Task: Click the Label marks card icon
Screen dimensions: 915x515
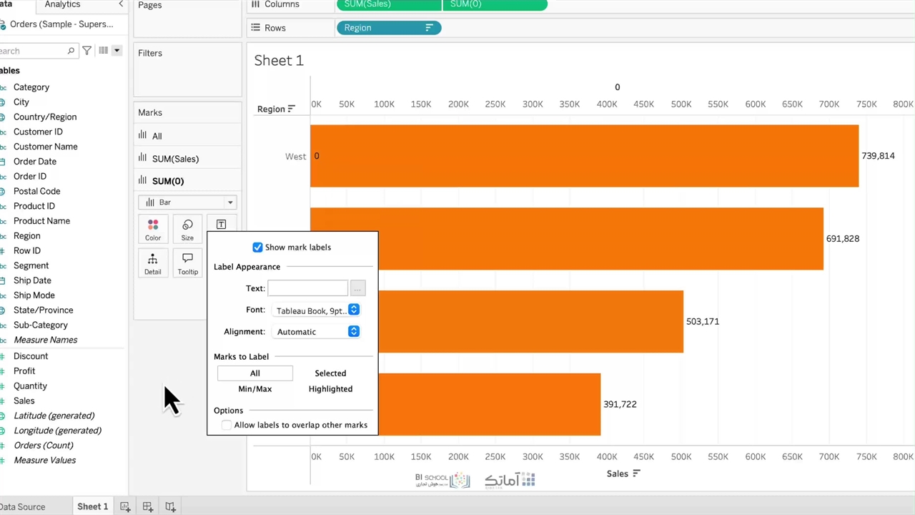Action: (221, 225)
